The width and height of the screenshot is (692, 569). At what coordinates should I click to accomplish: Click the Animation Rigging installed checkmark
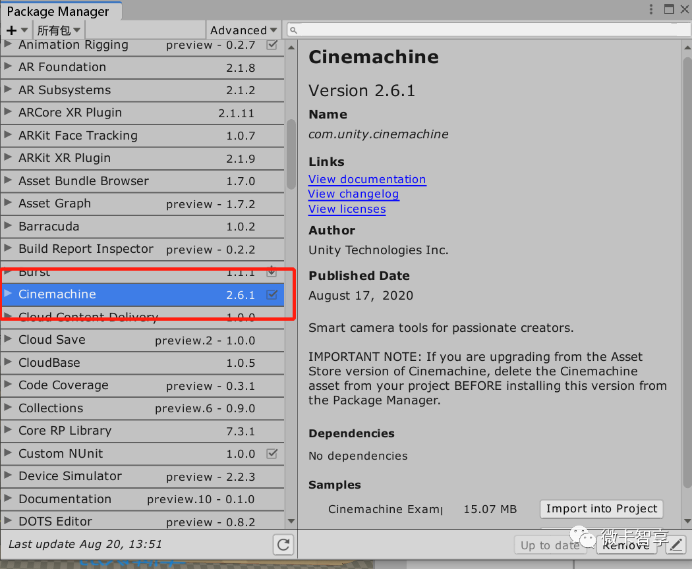point(272,45)
